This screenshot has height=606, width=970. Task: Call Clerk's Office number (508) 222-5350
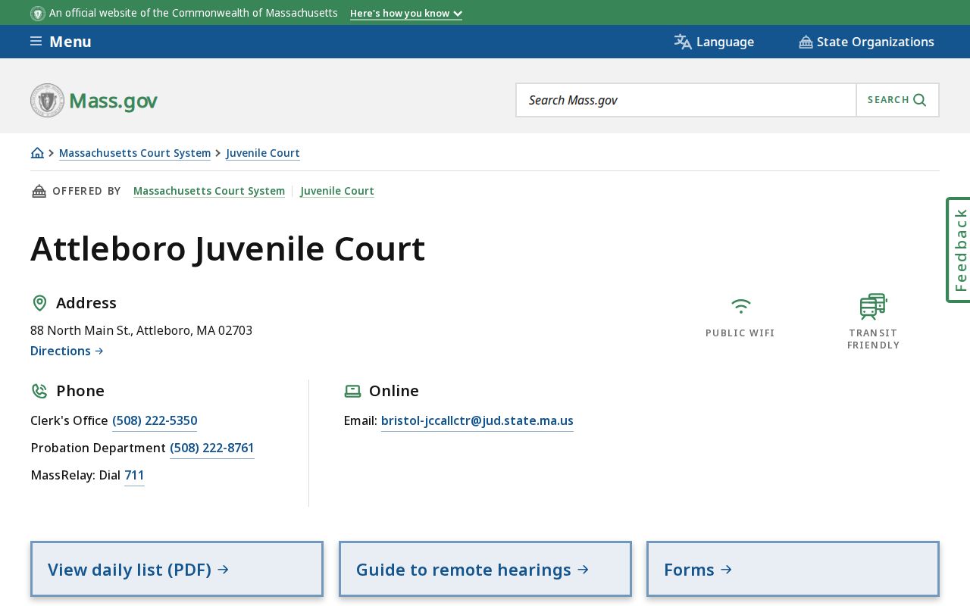[x=155, y=421]
